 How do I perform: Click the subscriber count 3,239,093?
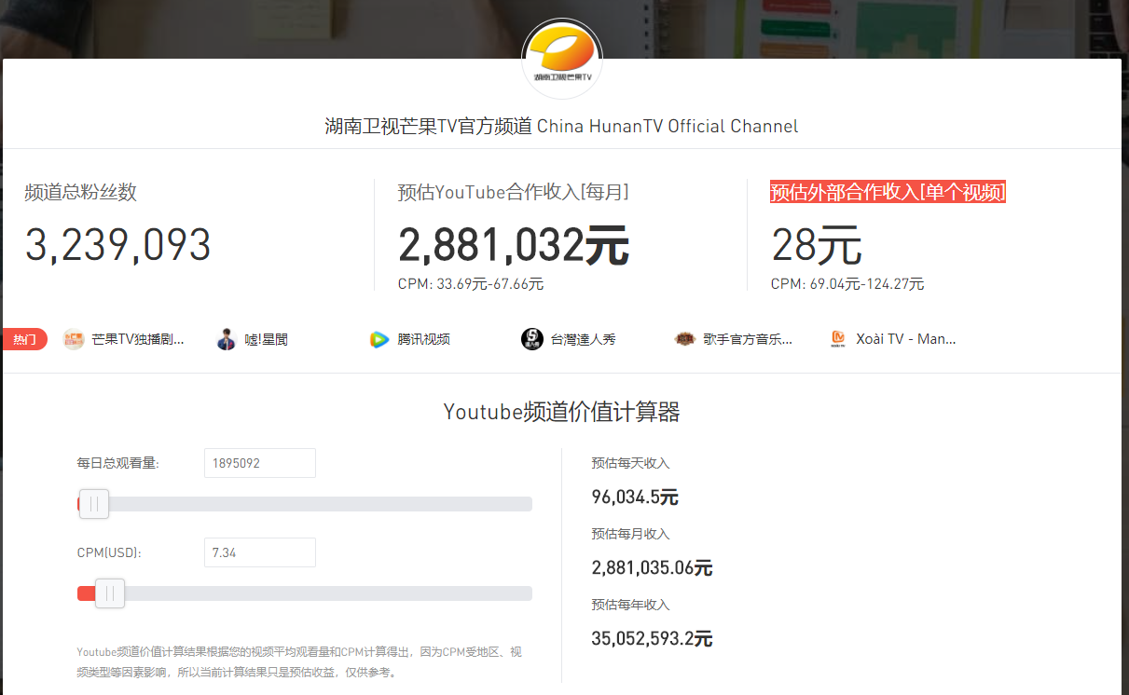[x=117, y=245]
